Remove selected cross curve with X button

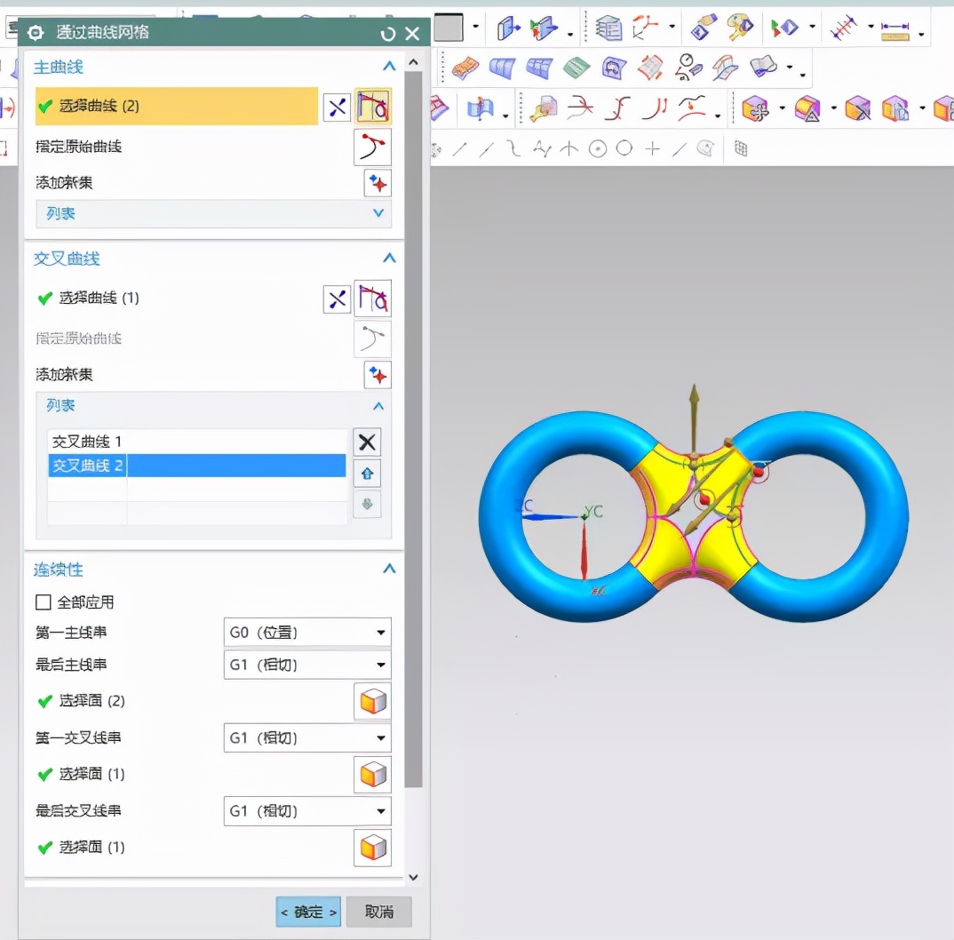pyautogui.click(x=367, y=442)
